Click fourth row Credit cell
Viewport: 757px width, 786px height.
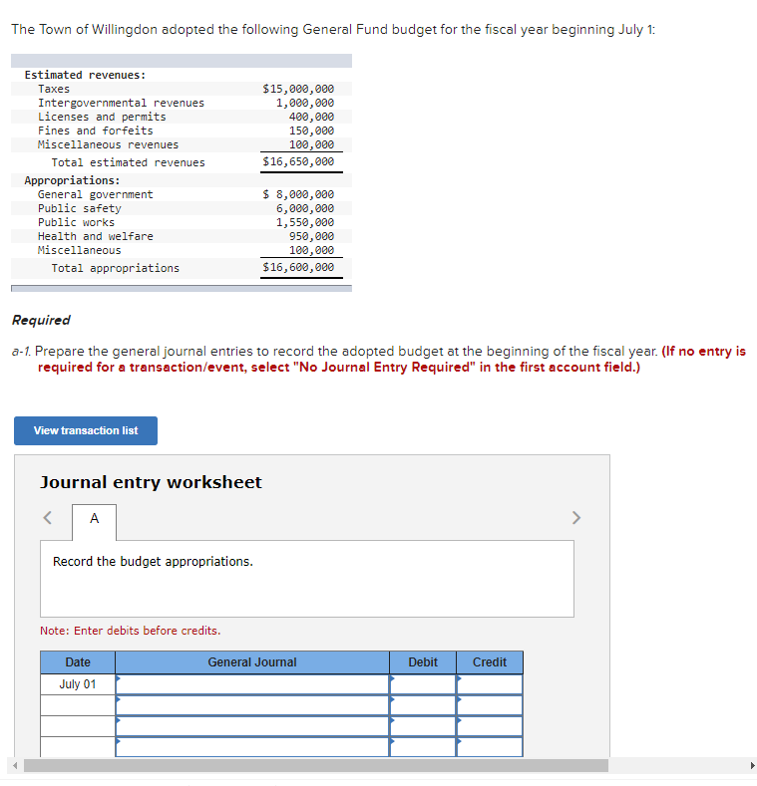490,747
